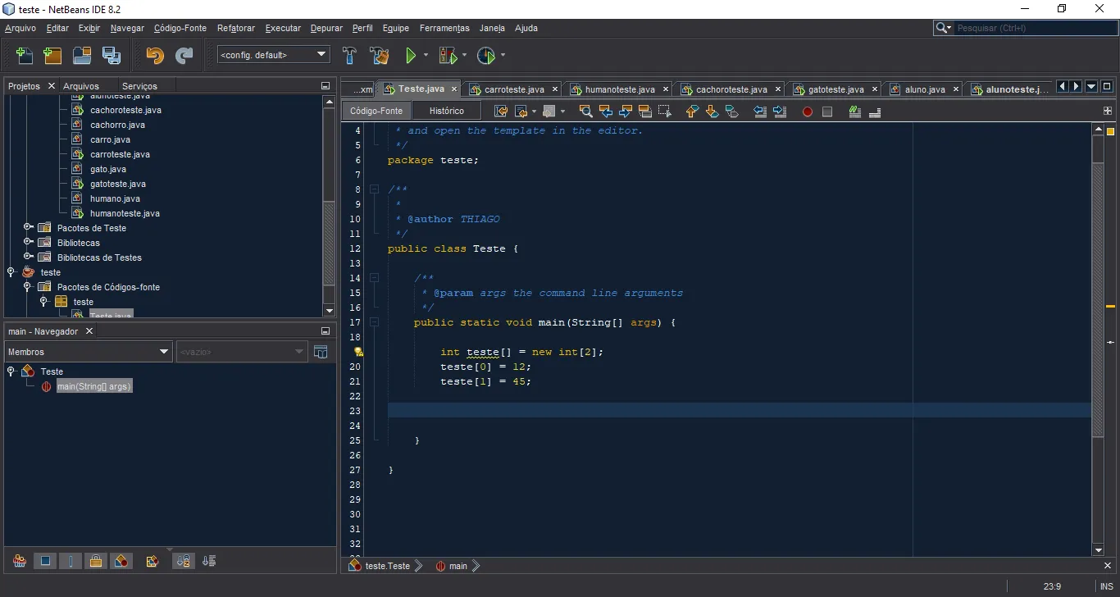
Task: Toggle show inherited members in Navigator
Action: (x=20, y=562)
